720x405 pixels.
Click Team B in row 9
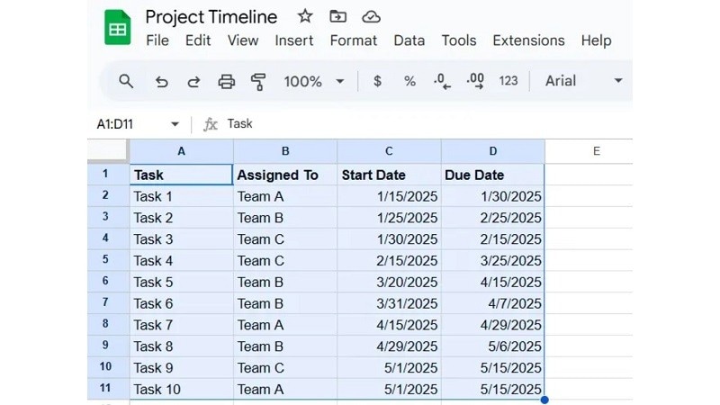(285, 346)
